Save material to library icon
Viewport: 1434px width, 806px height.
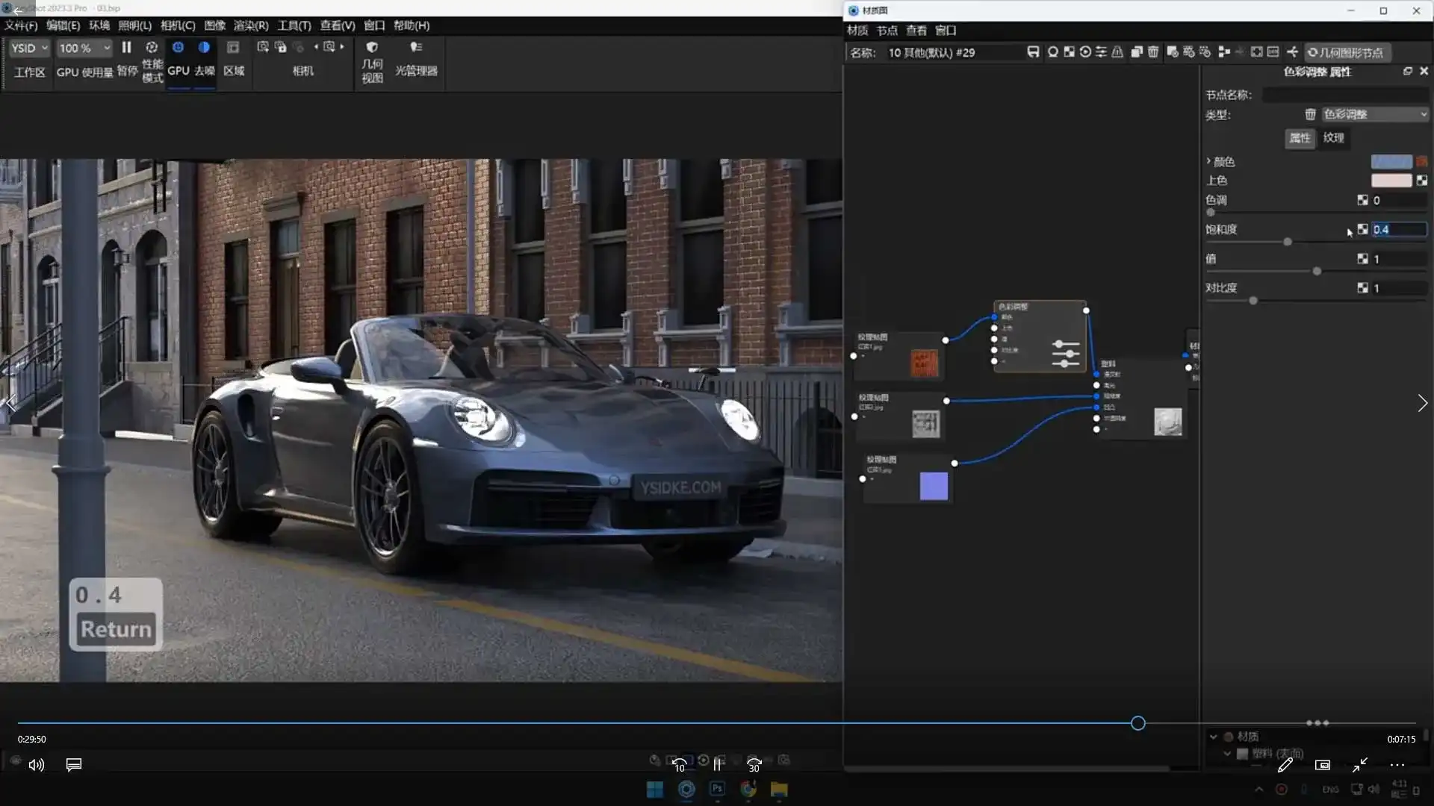click(x=1033, y=52)
